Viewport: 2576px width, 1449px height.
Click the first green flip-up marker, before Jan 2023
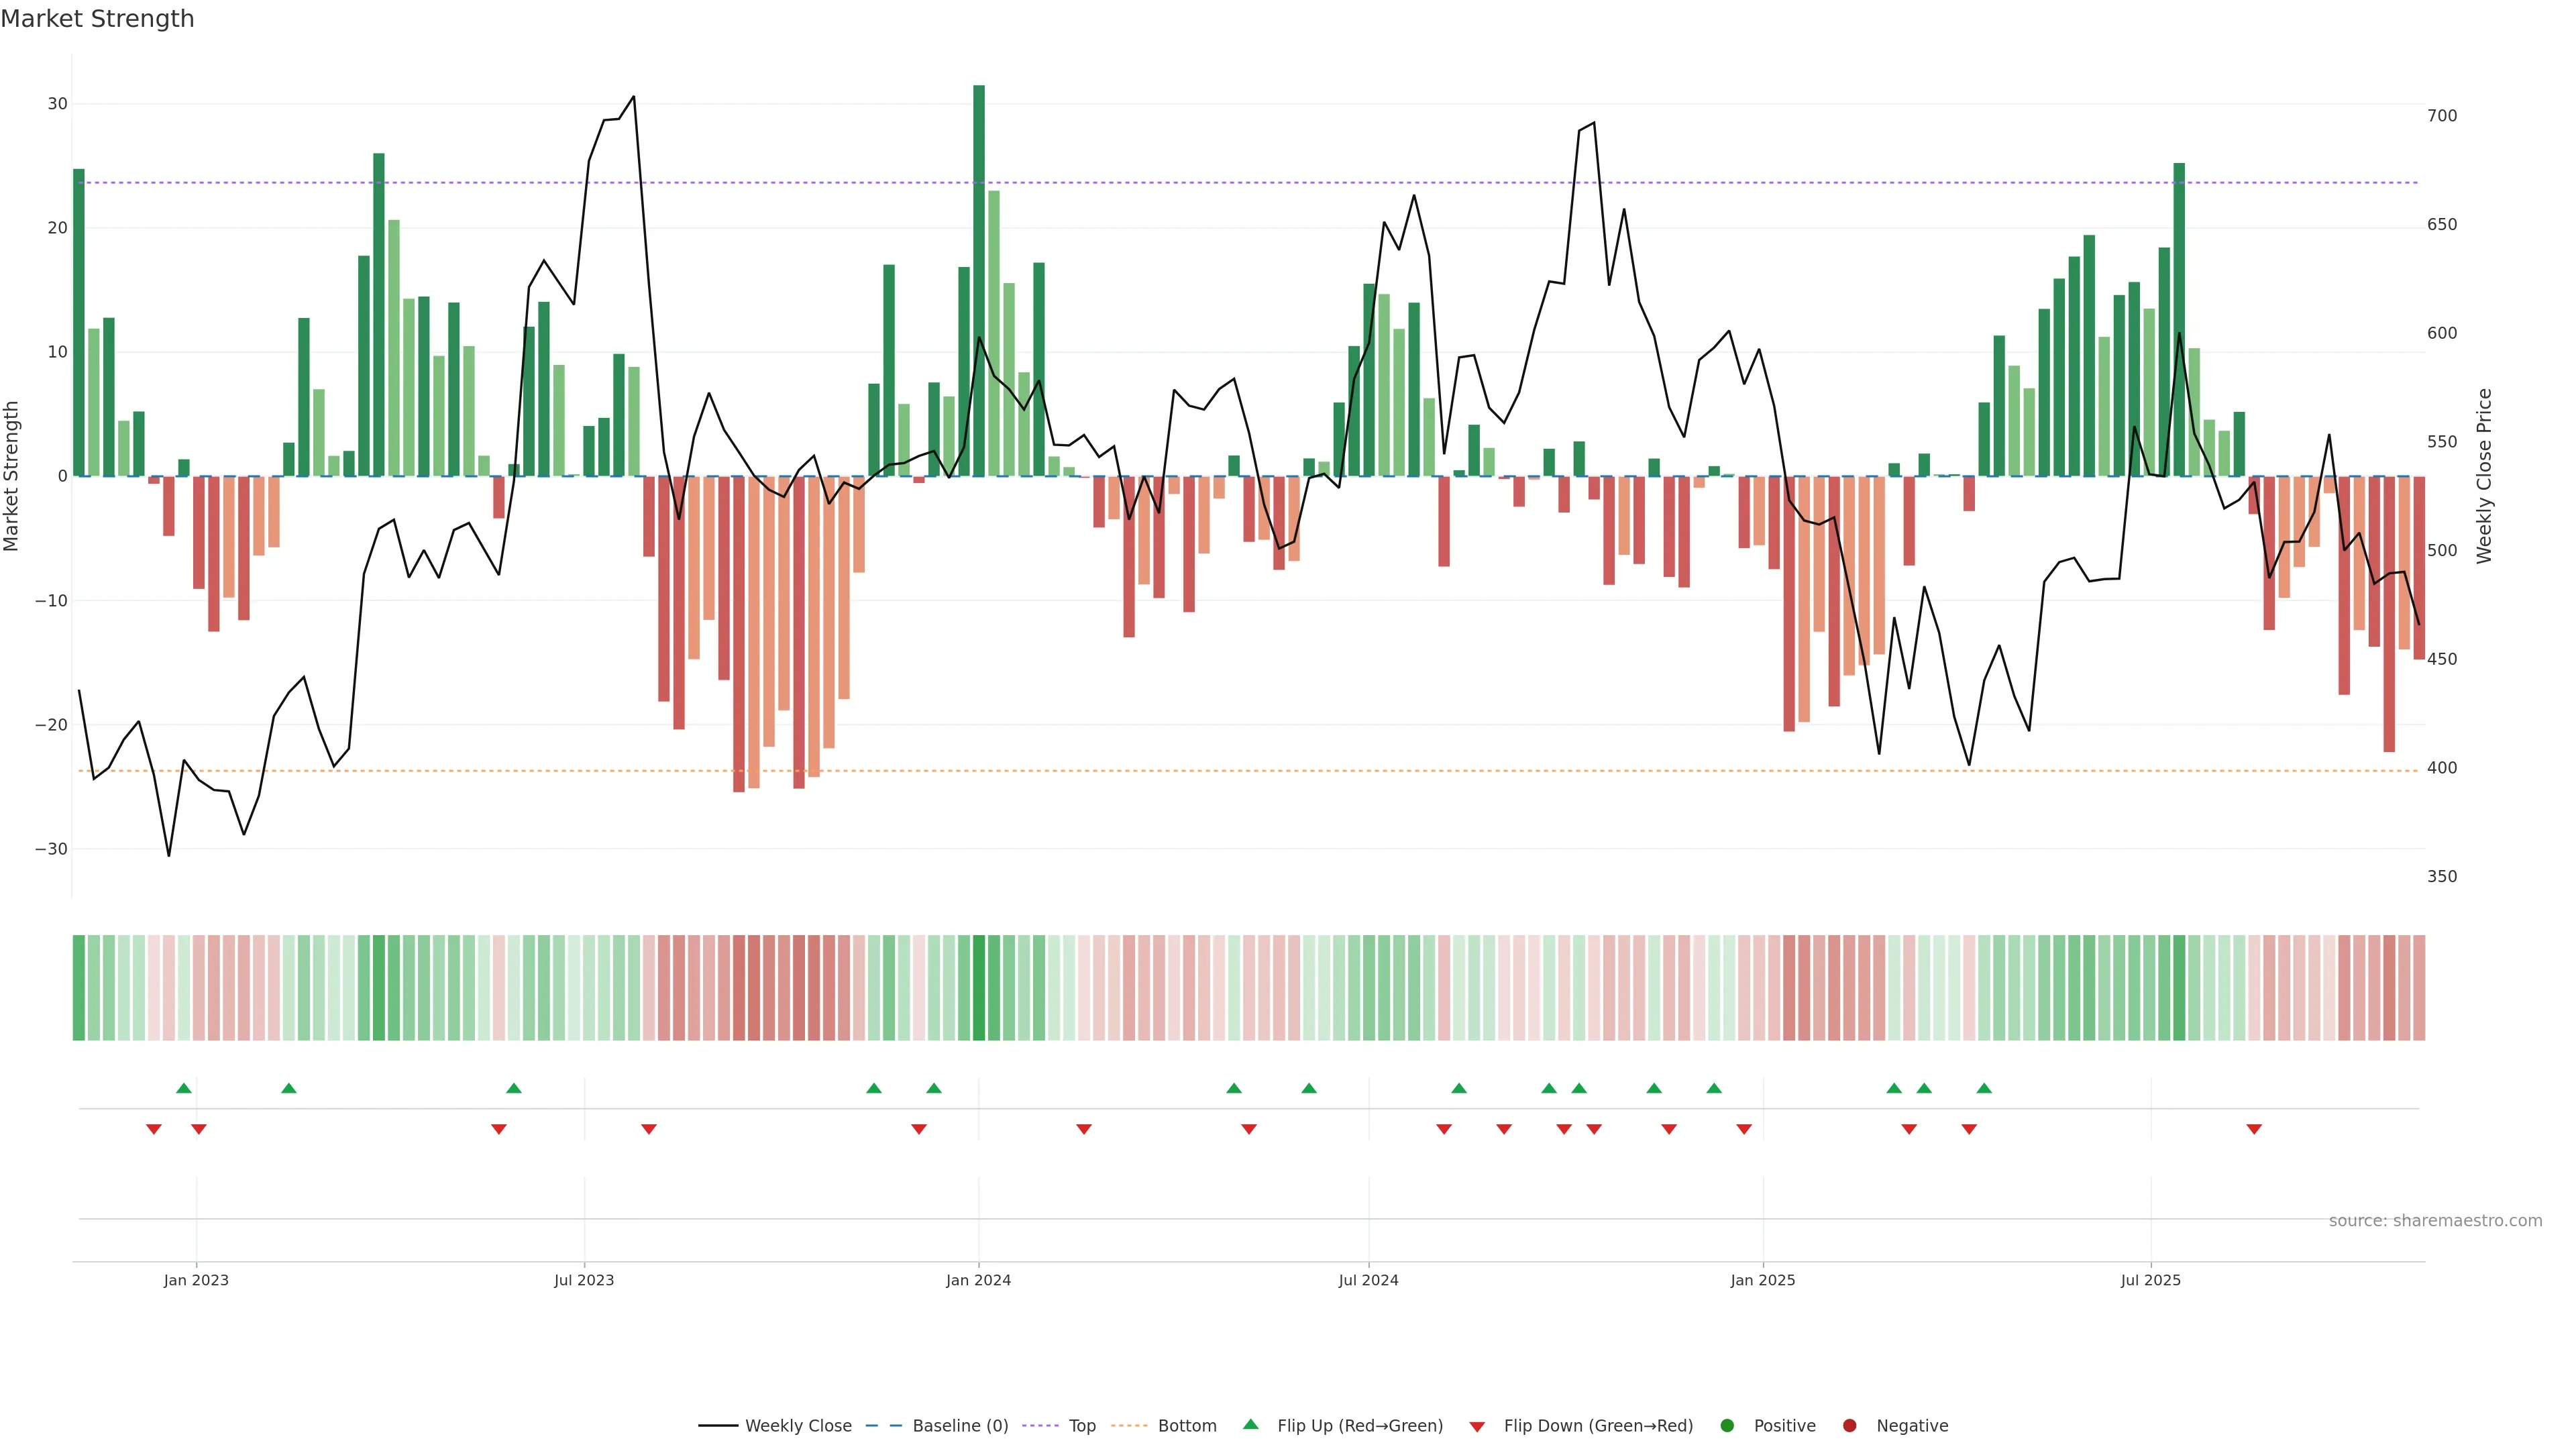click(x=184, y=1088)
